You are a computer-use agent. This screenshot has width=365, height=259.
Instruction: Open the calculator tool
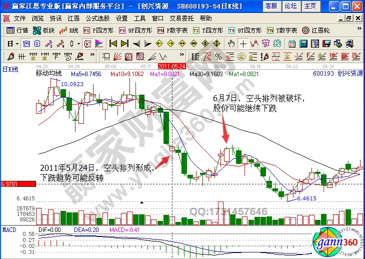click(x=303, y=44)
